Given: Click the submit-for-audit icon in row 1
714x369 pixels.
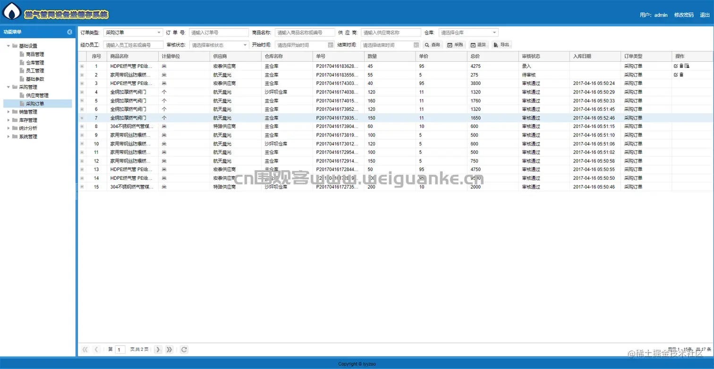Looking at the screenshot, I should click(x=687, y=66).
